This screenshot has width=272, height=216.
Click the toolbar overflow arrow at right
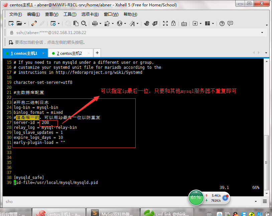coord(267,25)
